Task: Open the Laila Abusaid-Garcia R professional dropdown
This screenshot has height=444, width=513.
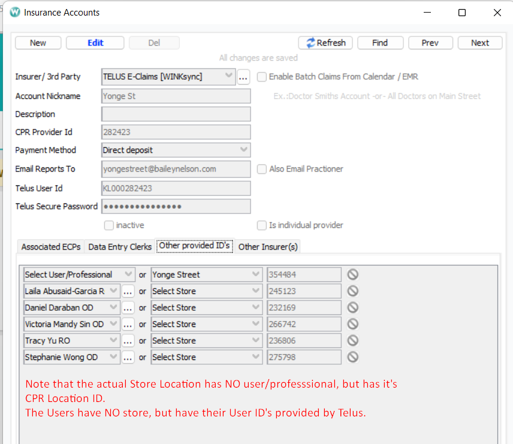Action: 72,291
